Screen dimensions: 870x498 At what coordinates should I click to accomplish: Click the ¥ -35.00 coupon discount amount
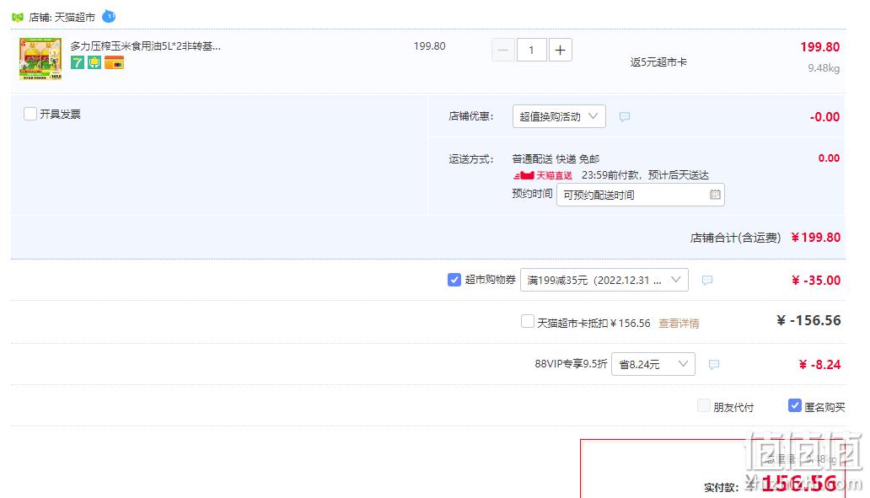[816, 281]
